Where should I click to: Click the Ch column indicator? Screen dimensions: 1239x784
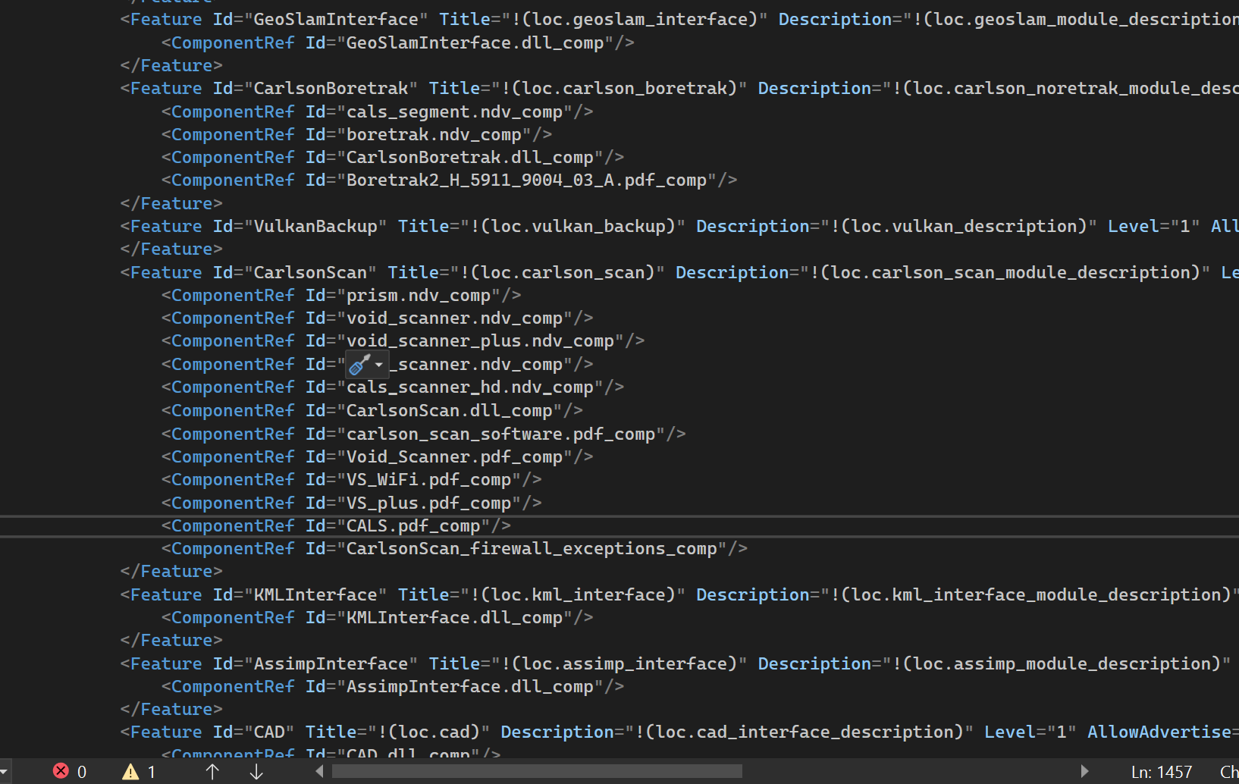[1228, 772]
